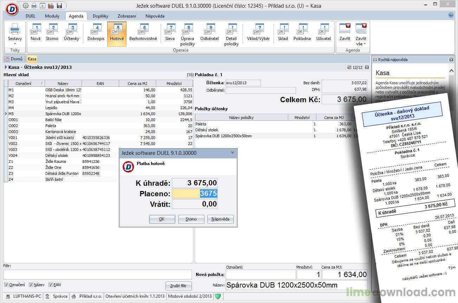Click the printer icon in quick access toolbar
Screen dimensions: 458x303
tap(34, 6)
